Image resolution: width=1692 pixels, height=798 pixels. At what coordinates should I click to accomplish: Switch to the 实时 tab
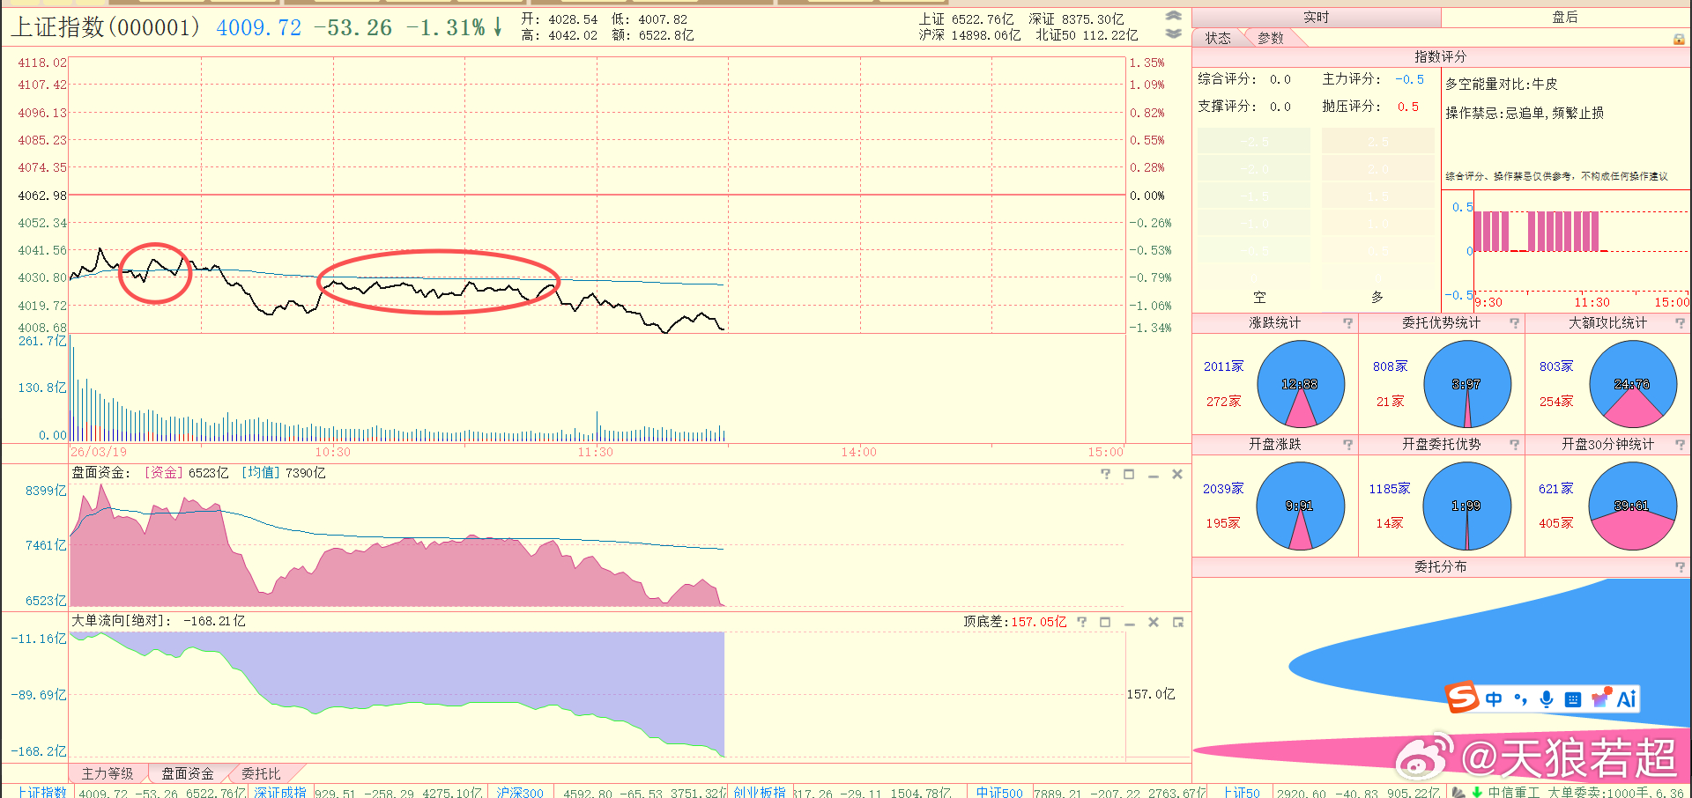[x=1317, y=18]
